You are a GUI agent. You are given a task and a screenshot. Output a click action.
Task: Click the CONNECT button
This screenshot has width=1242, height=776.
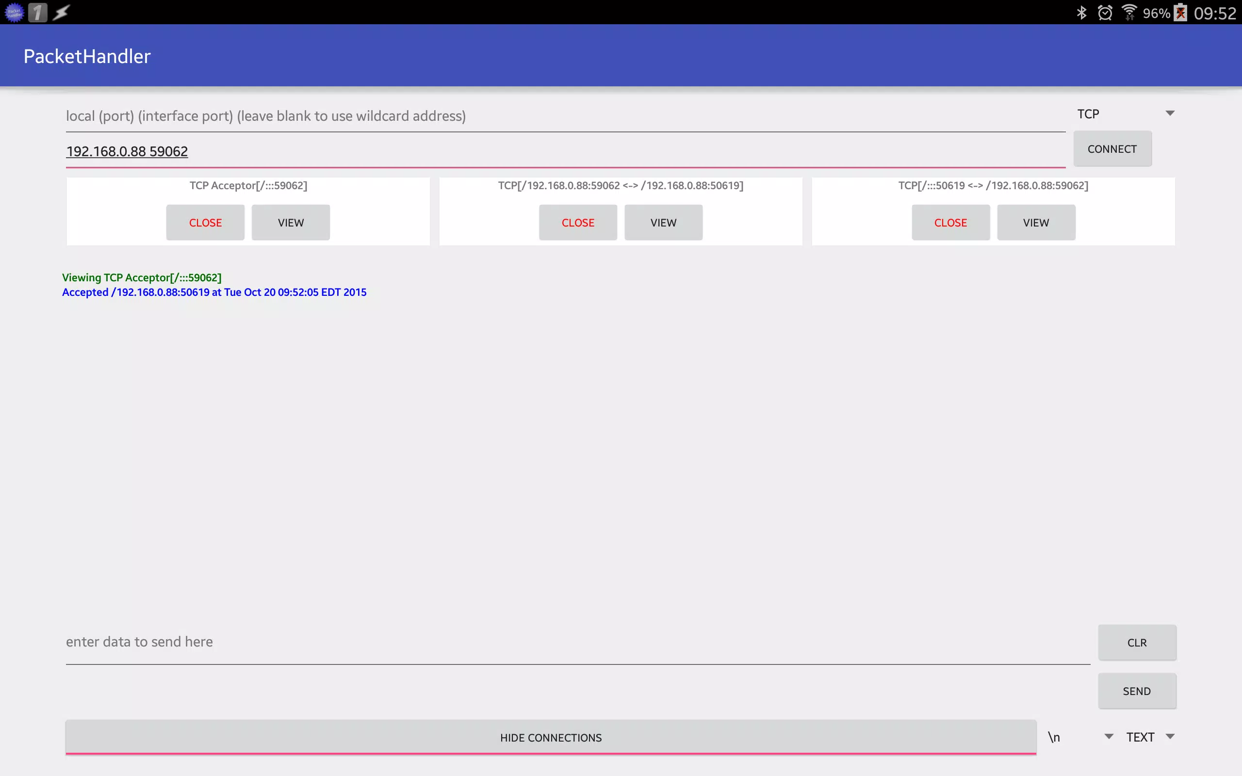tap(1112, 149)
